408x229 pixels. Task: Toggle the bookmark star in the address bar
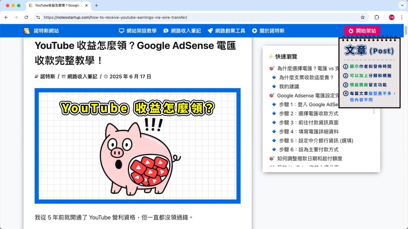pyautogui.click(x=363, y=17)
